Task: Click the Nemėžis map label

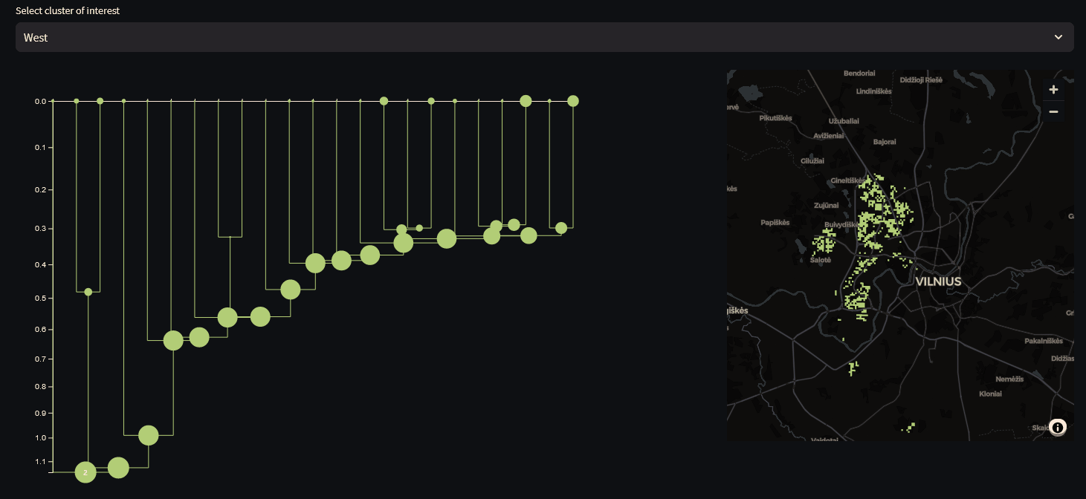Action: pyautogui.click(x=1009, y=379)
